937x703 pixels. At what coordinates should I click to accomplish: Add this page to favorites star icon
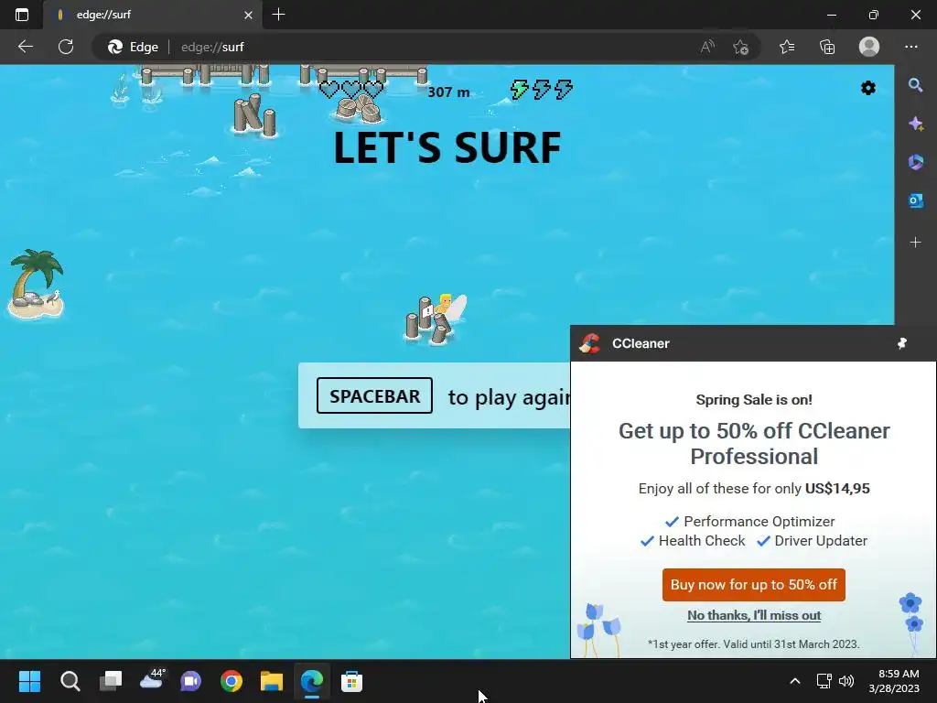click(741, 47)
